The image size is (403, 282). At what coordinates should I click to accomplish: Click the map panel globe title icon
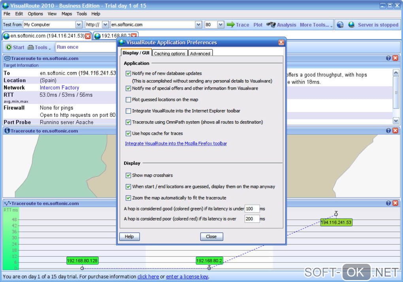pos(7,131)
